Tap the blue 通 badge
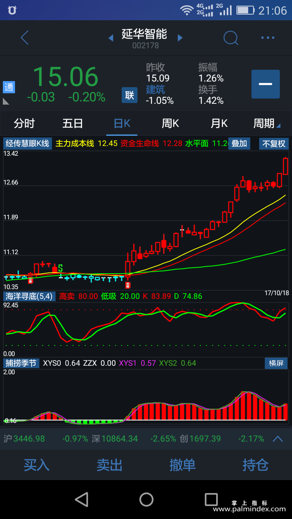292x519 pixels. click(9, 87)
